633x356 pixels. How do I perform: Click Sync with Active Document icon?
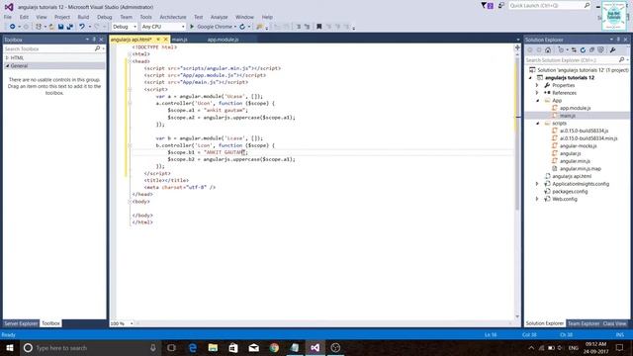pos(574,50)
